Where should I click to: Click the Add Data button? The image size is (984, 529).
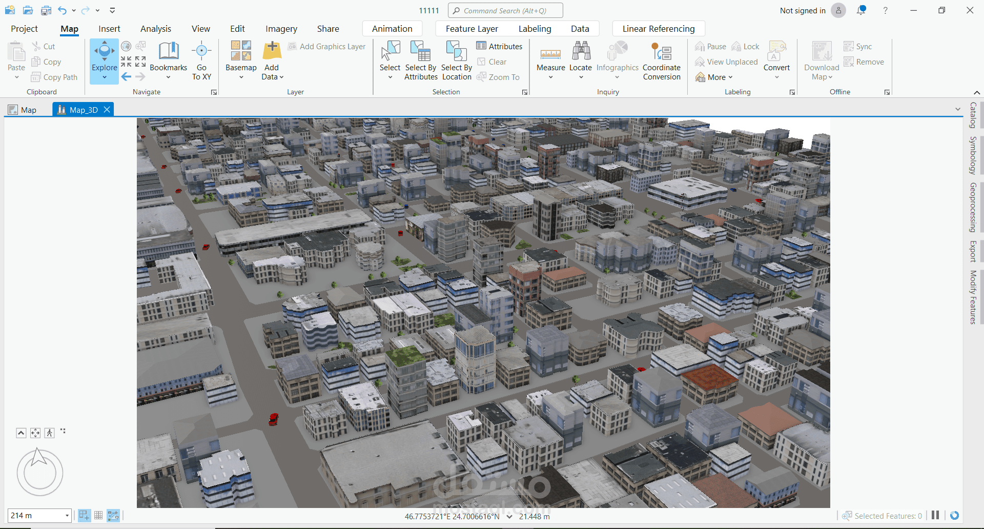click(272, 51)
